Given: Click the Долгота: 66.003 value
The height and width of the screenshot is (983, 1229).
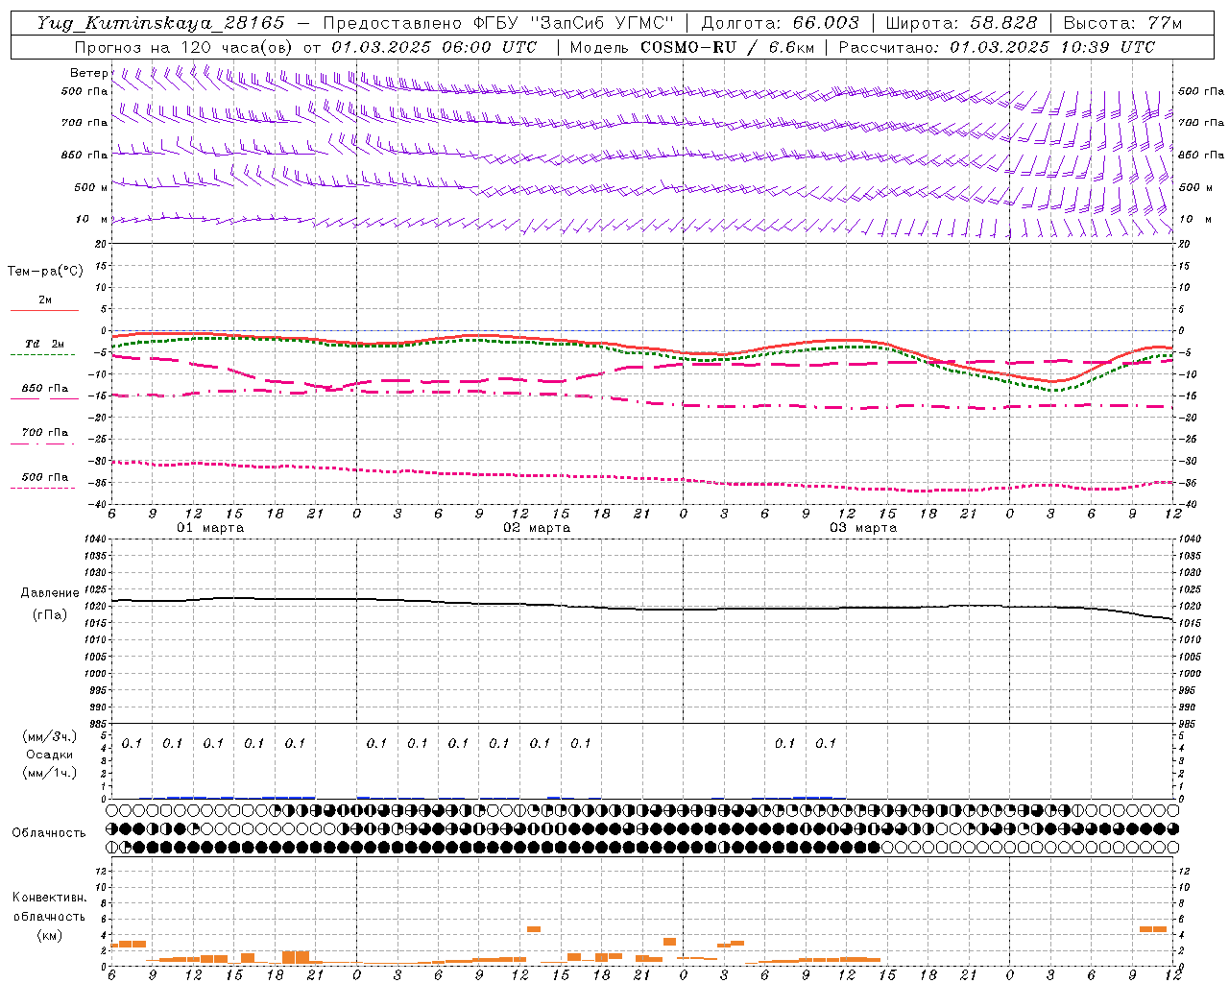Looking at the screenshot, I should click(780, 23).
